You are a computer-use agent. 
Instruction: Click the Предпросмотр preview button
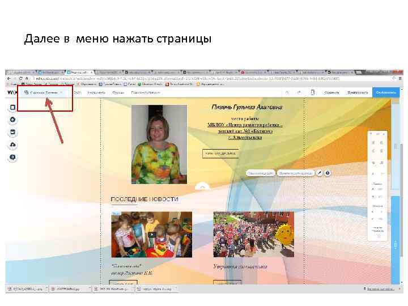point(358,92)
